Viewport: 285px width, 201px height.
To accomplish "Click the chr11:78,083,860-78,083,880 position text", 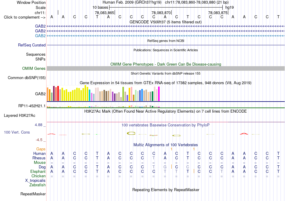I will (190, 2).
